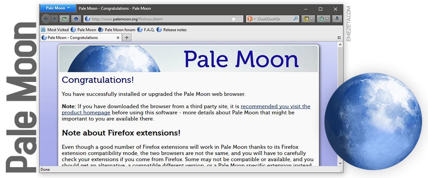
Task: Click the site identity globe in address bar
Action: 88,19
